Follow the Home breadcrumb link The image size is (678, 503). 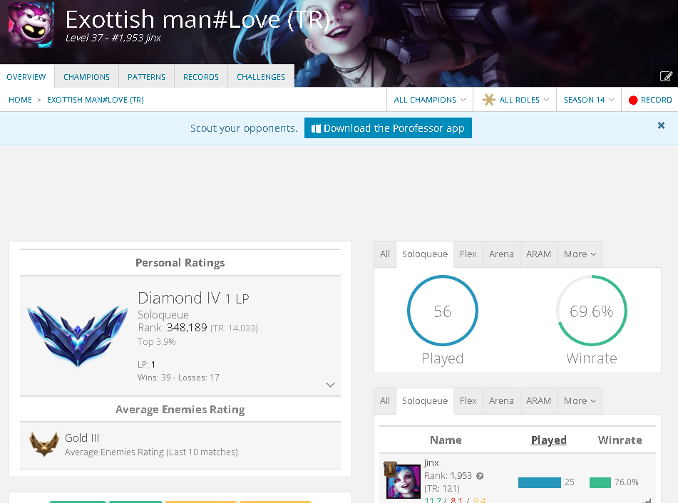21,100
